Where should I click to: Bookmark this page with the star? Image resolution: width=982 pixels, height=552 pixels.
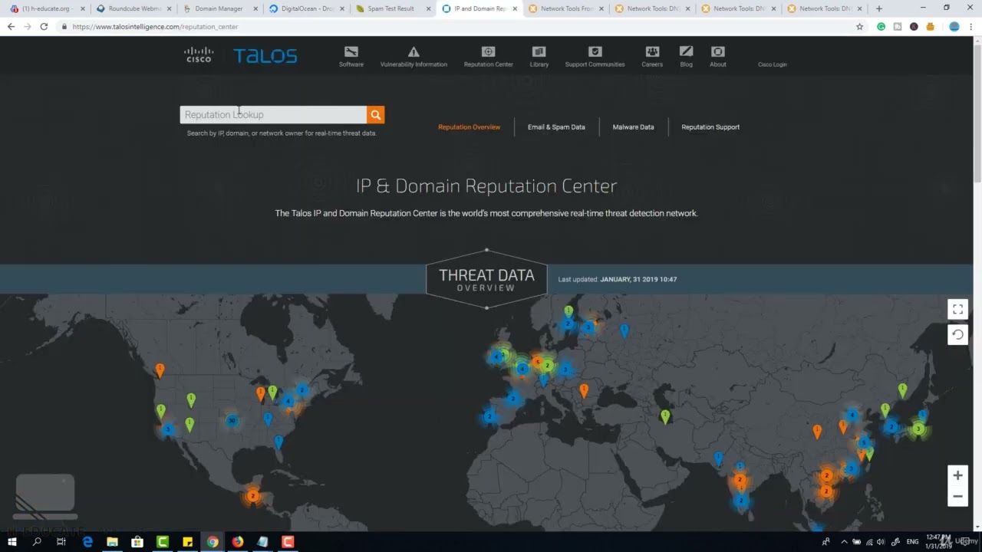(x=859, y=26)
